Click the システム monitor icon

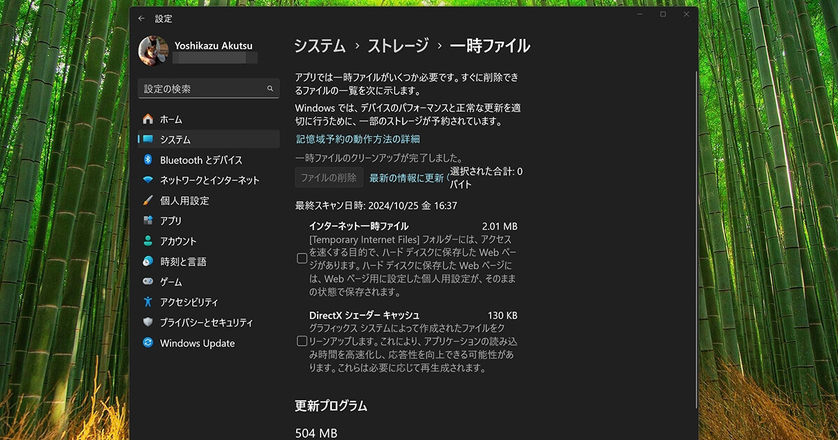click(148, 139)
